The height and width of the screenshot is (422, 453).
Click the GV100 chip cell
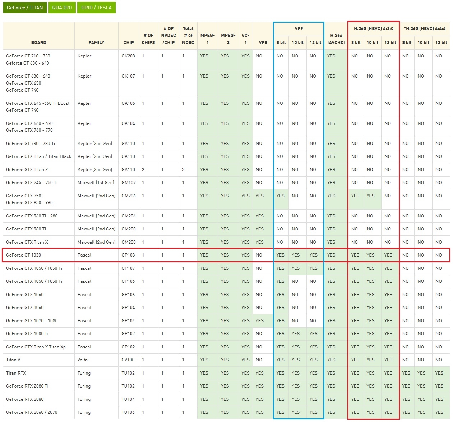[129, 360]
